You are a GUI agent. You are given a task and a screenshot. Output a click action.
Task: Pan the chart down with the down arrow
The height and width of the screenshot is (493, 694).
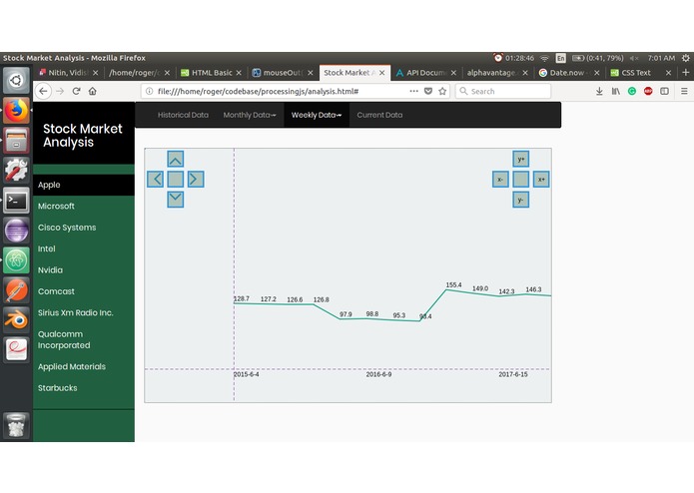click(176, 200)
